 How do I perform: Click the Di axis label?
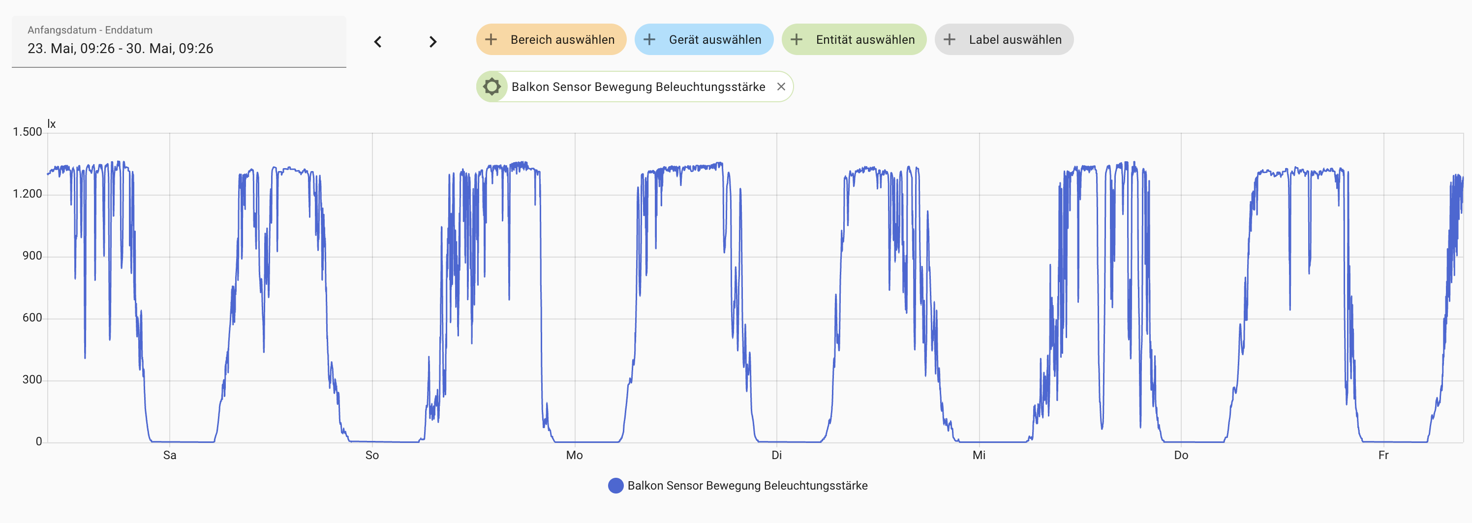[776, 456]
